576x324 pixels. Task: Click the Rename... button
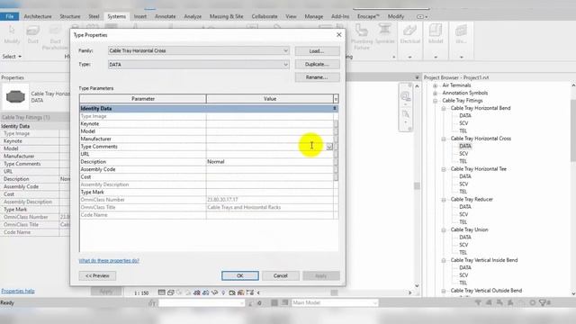317,77
